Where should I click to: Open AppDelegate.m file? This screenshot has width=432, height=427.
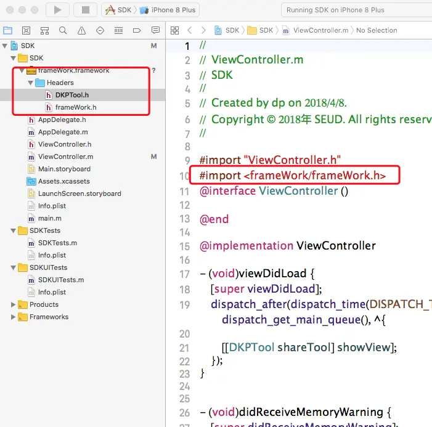pyautogui.click(x=63, y=132)
